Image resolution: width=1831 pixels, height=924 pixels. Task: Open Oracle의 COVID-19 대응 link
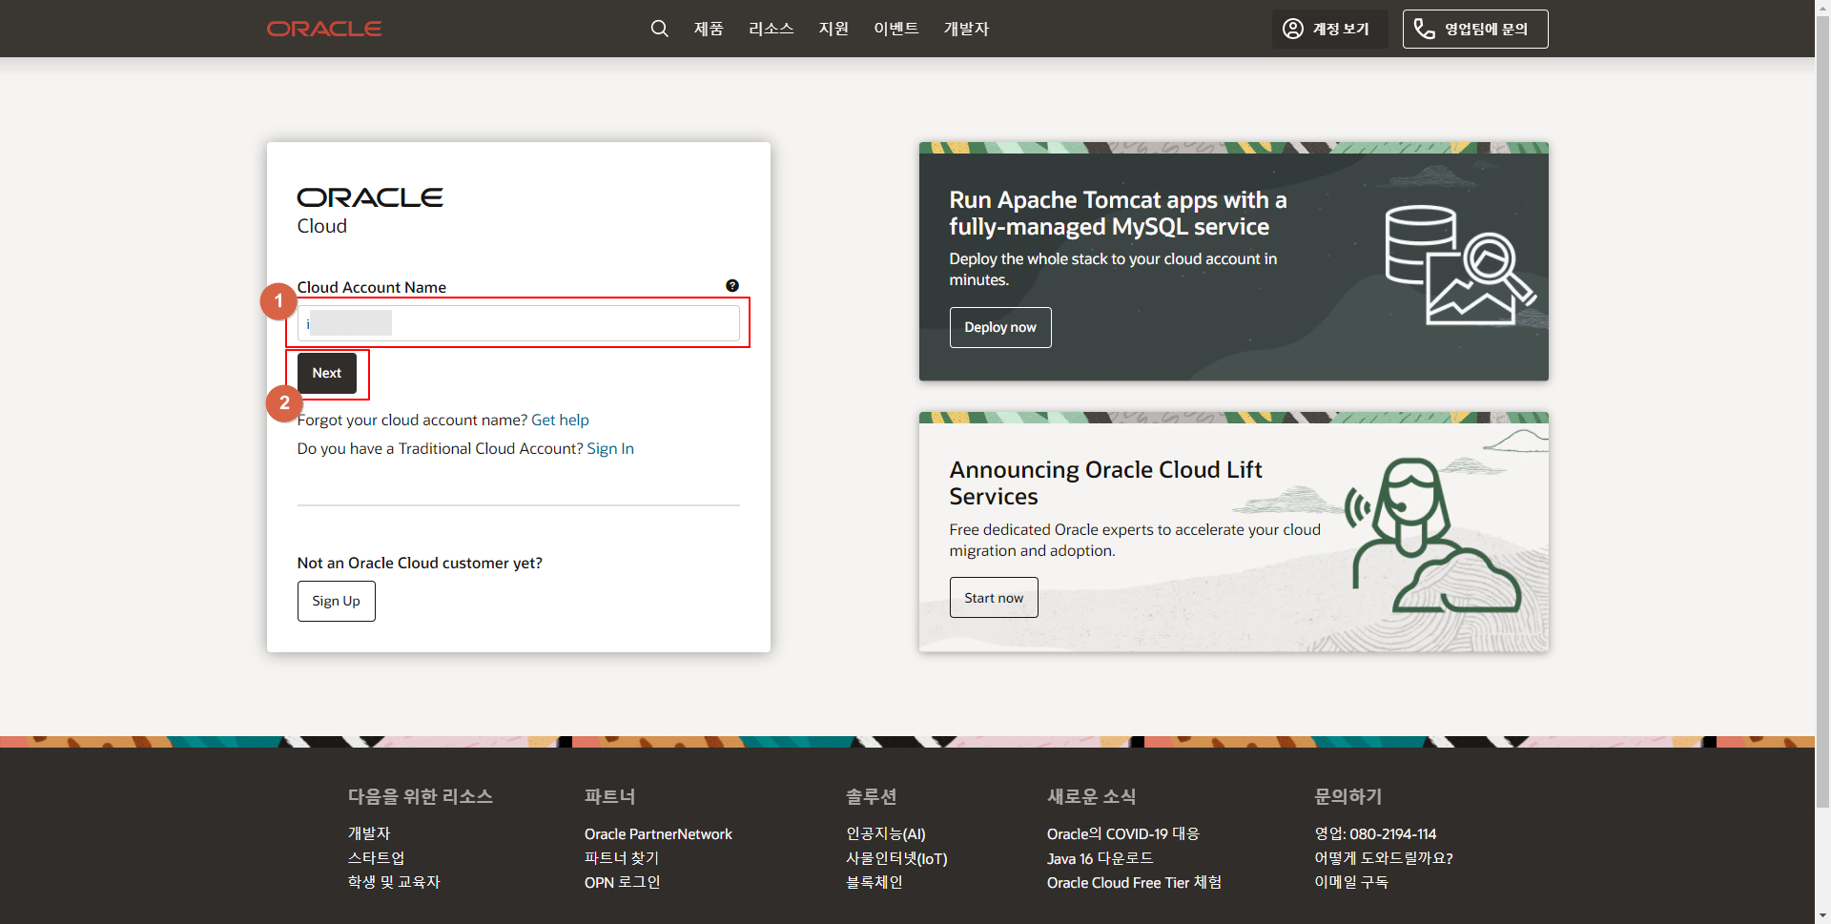click(x=1123, y=833)
